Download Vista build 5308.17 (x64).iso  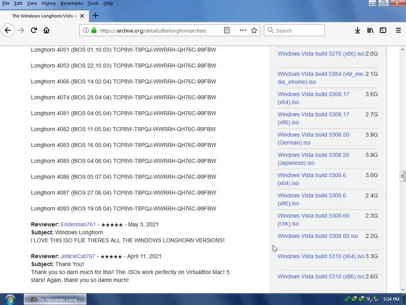(x=313, y=98)
